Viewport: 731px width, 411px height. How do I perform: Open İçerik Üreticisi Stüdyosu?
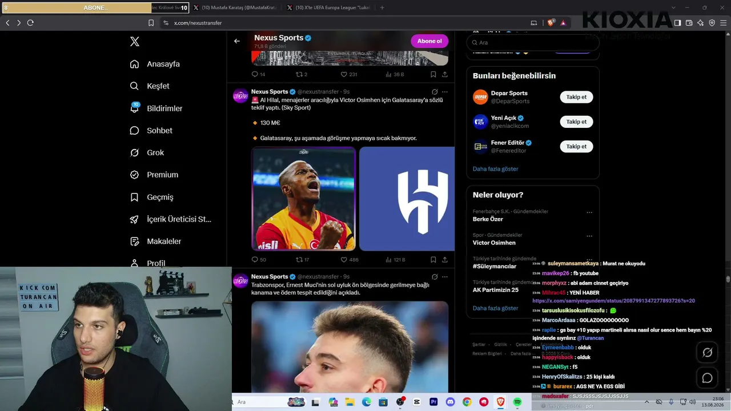coord(171,219)
